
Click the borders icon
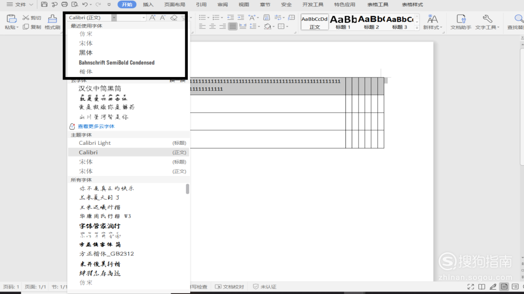coord(281,26)
